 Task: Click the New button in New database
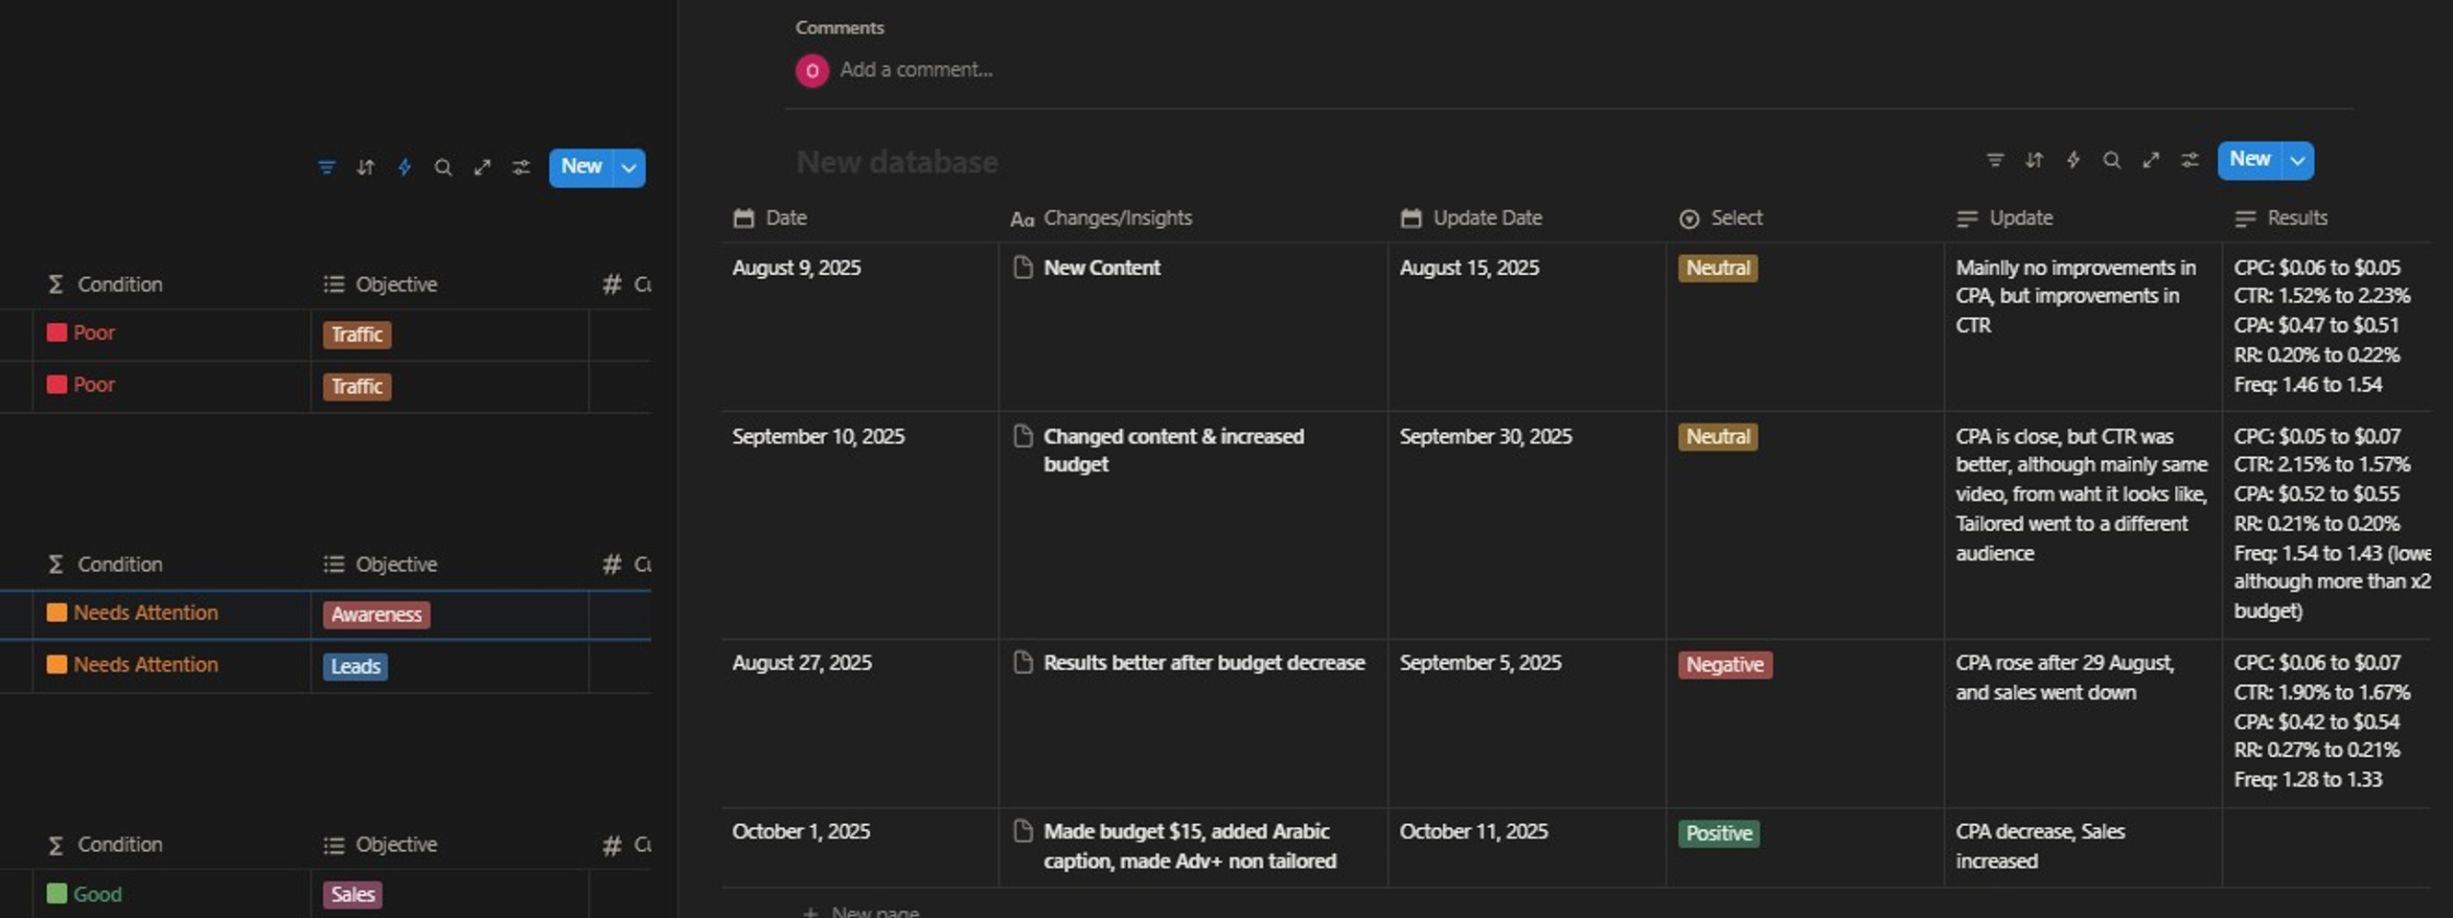coord(2249,160)
